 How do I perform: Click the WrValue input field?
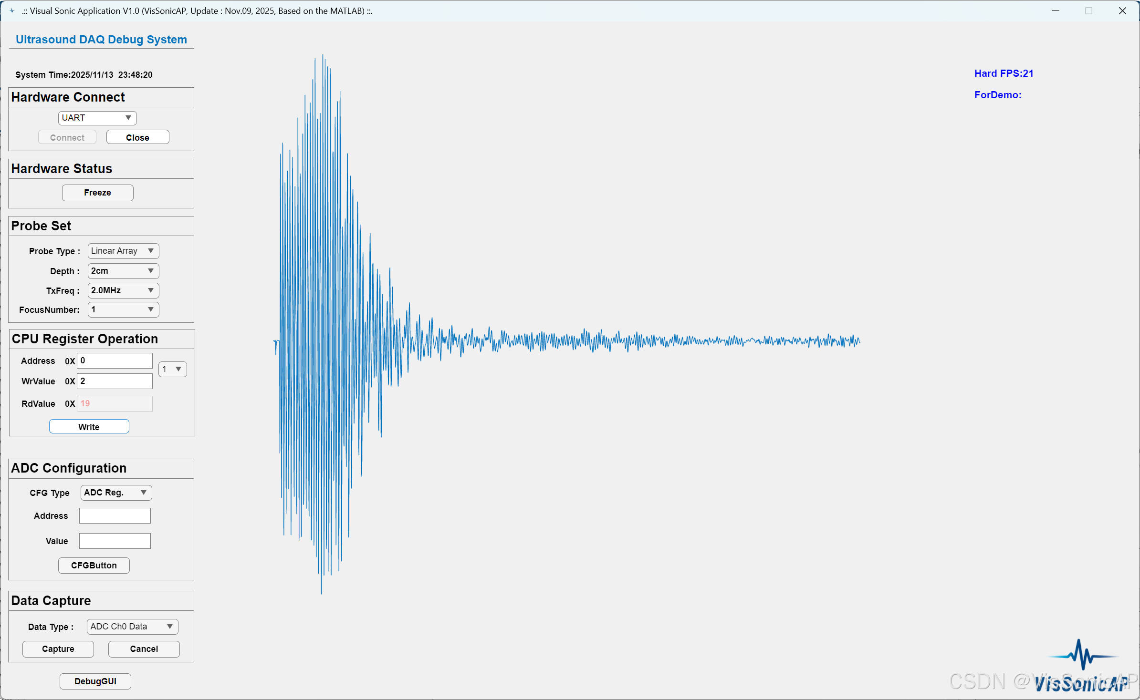tap(115, 381)
